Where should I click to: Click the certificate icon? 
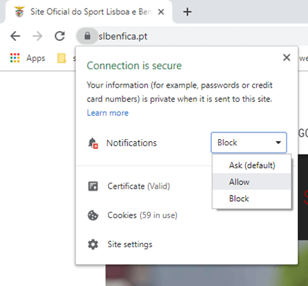93,186
